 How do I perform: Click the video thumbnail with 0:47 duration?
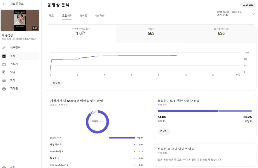[20, 20]
